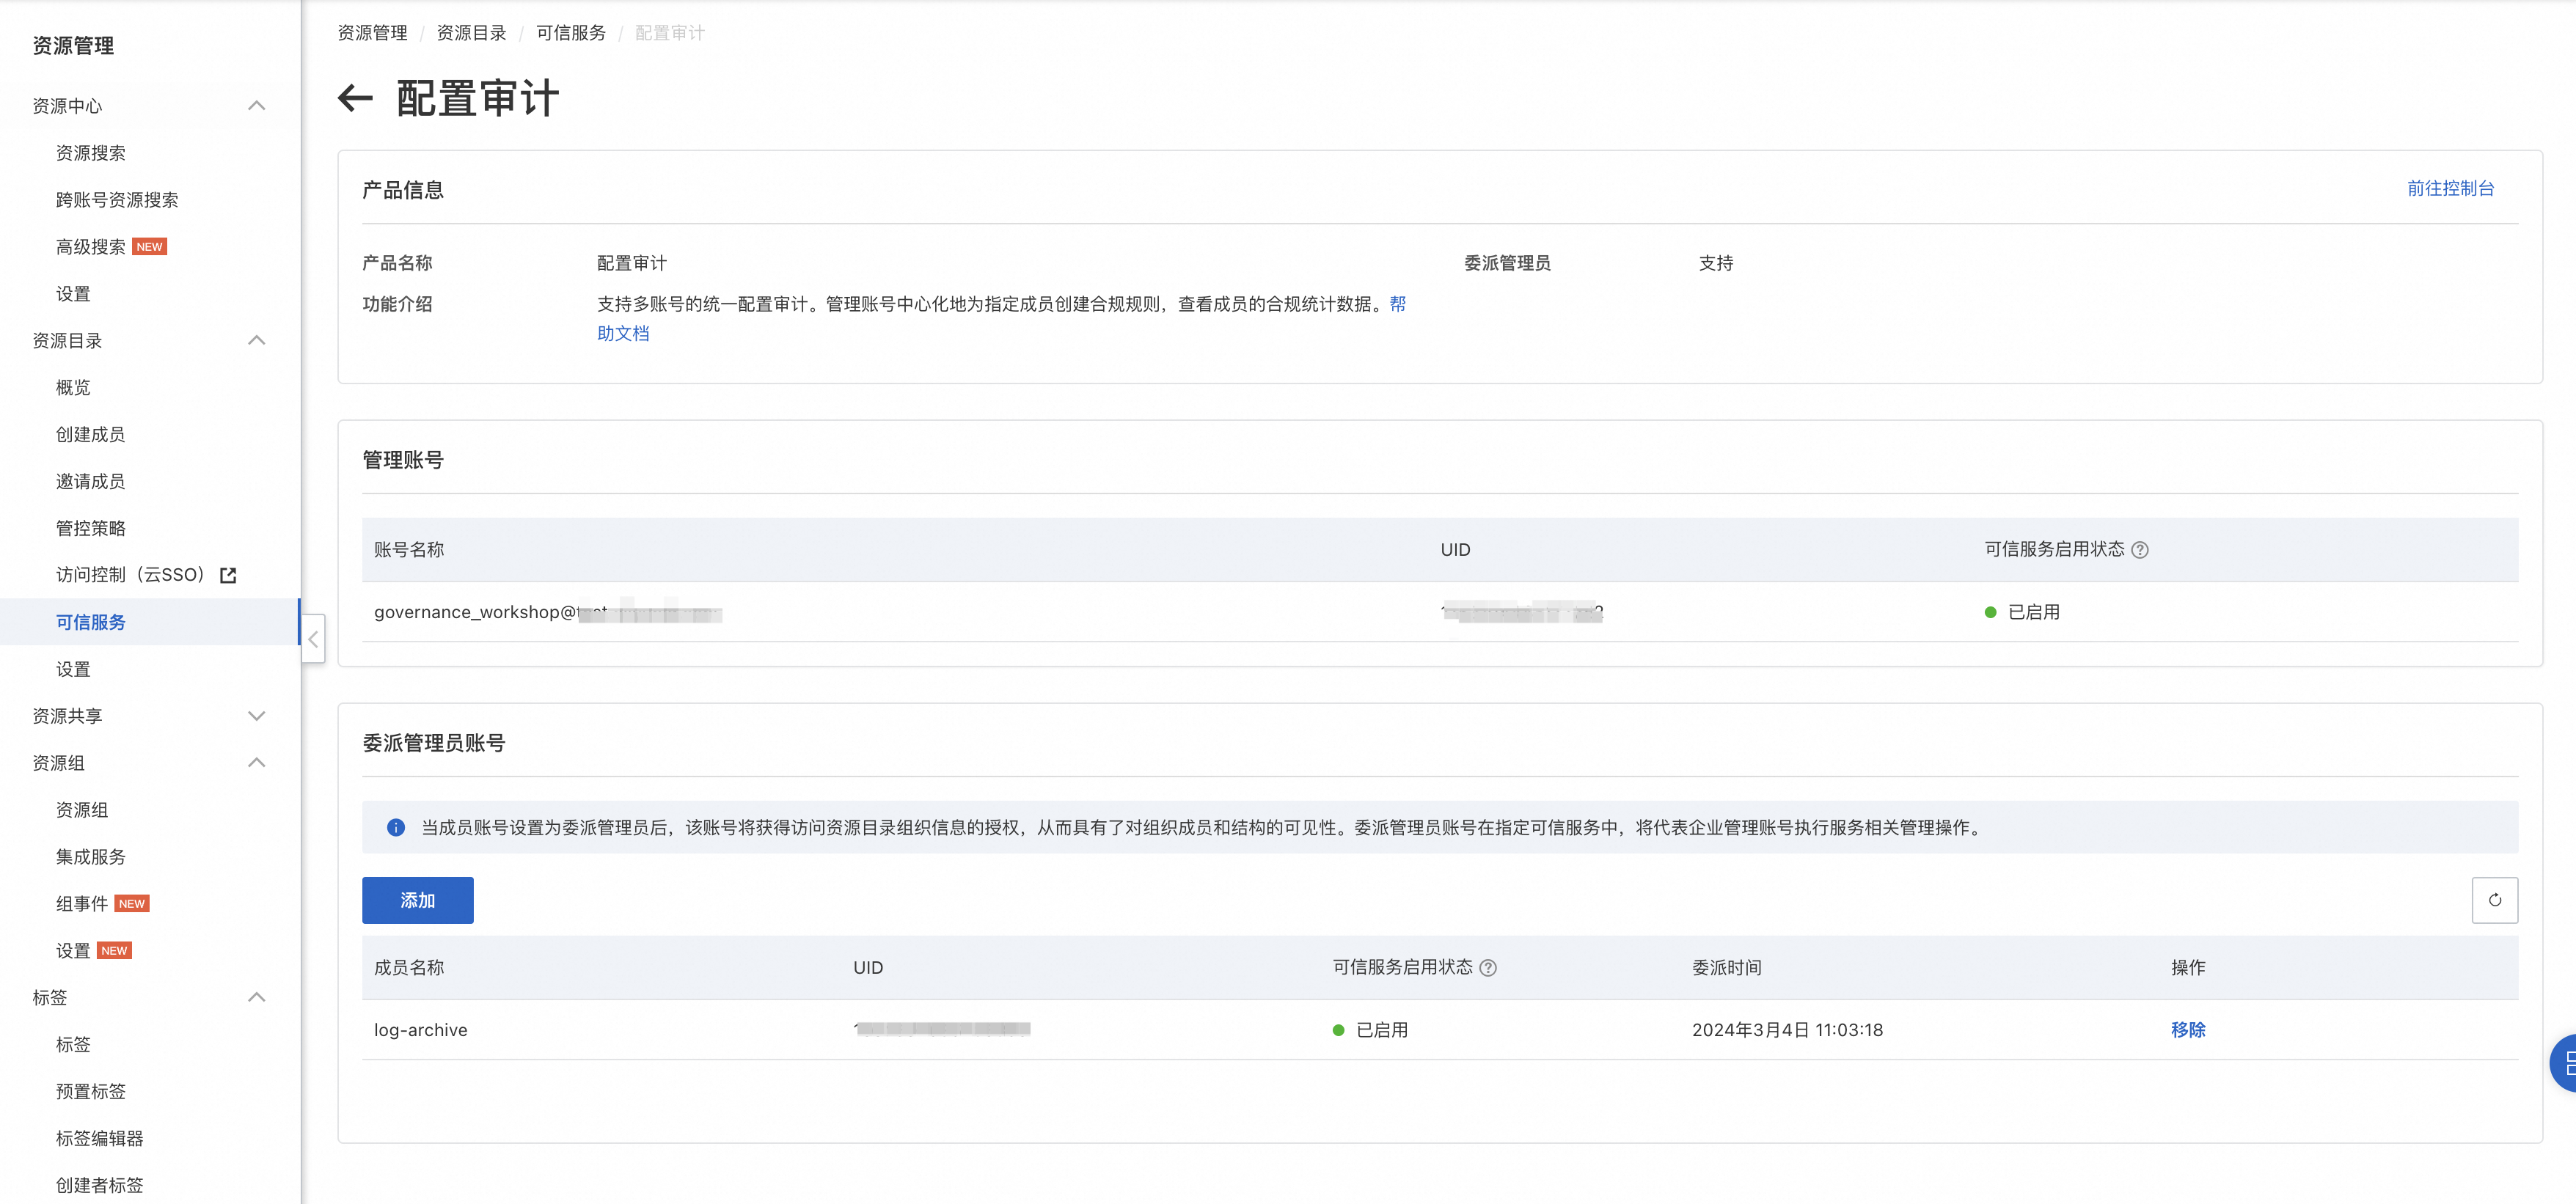
Task: Collapse the sidebar with the handle arrow
Action: click(x=313, y=639)
